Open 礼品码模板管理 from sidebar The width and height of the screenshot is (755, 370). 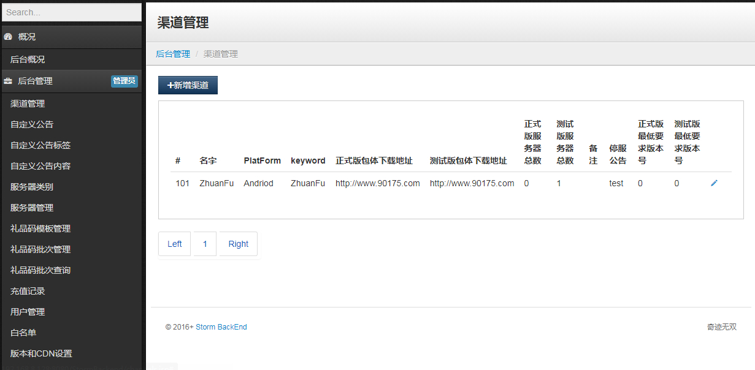point(40,228)
